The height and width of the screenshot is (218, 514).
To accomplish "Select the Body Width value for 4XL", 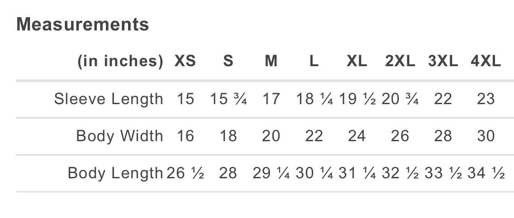I will pyautogui.click(x=486, y=136).
